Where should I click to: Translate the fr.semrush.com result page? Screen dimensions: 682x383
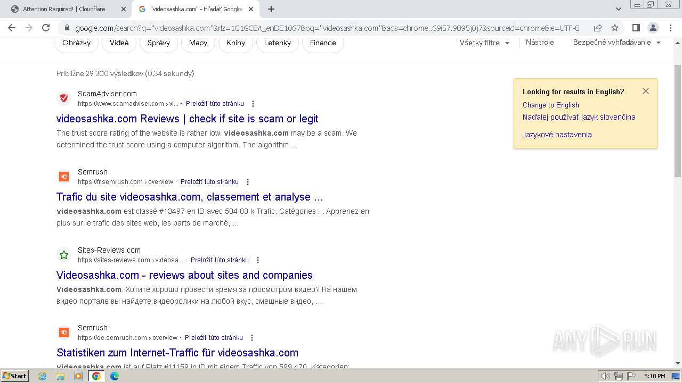pos(209,182)
